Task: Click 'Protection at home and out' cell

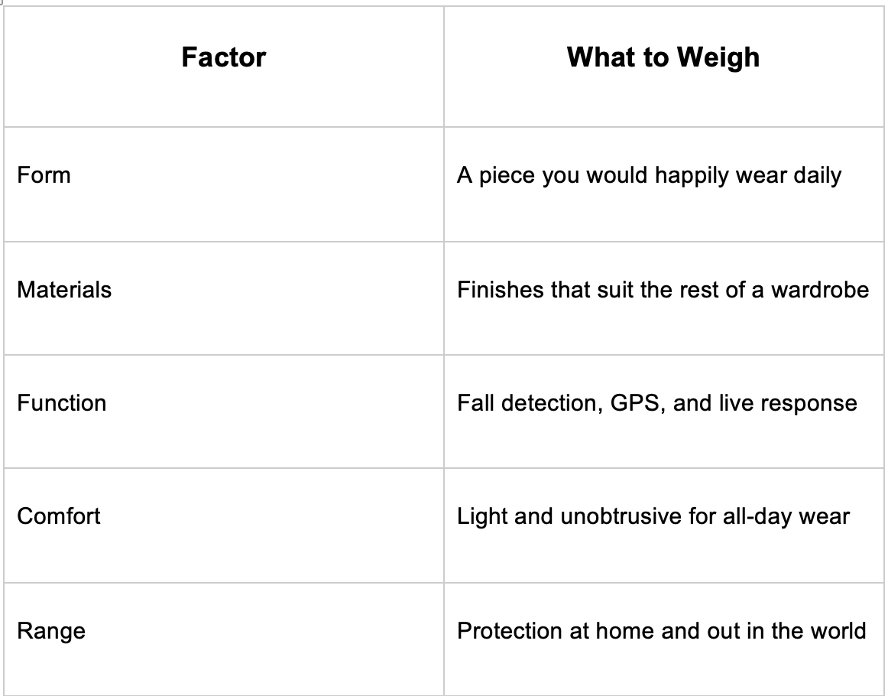Action: coord(664,639)
